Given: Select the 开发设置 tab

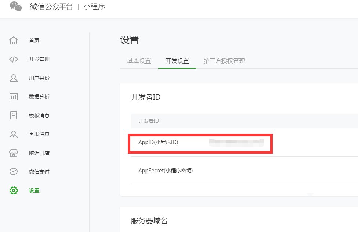Looking at the screenshot, I should pos(177,61).
